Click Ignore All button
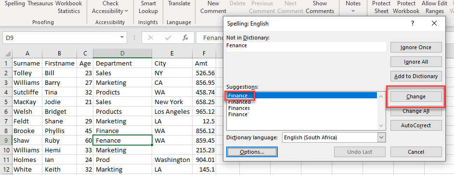This screenshot has height=175, width=454. click(x=416, y=62)
